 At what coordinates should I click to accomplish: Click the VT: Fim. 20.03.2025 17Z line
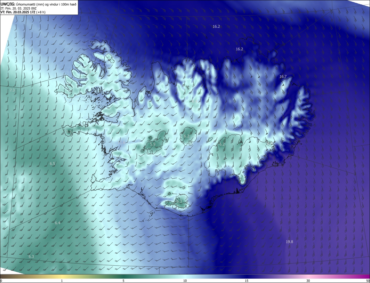(x=23, y=12)
